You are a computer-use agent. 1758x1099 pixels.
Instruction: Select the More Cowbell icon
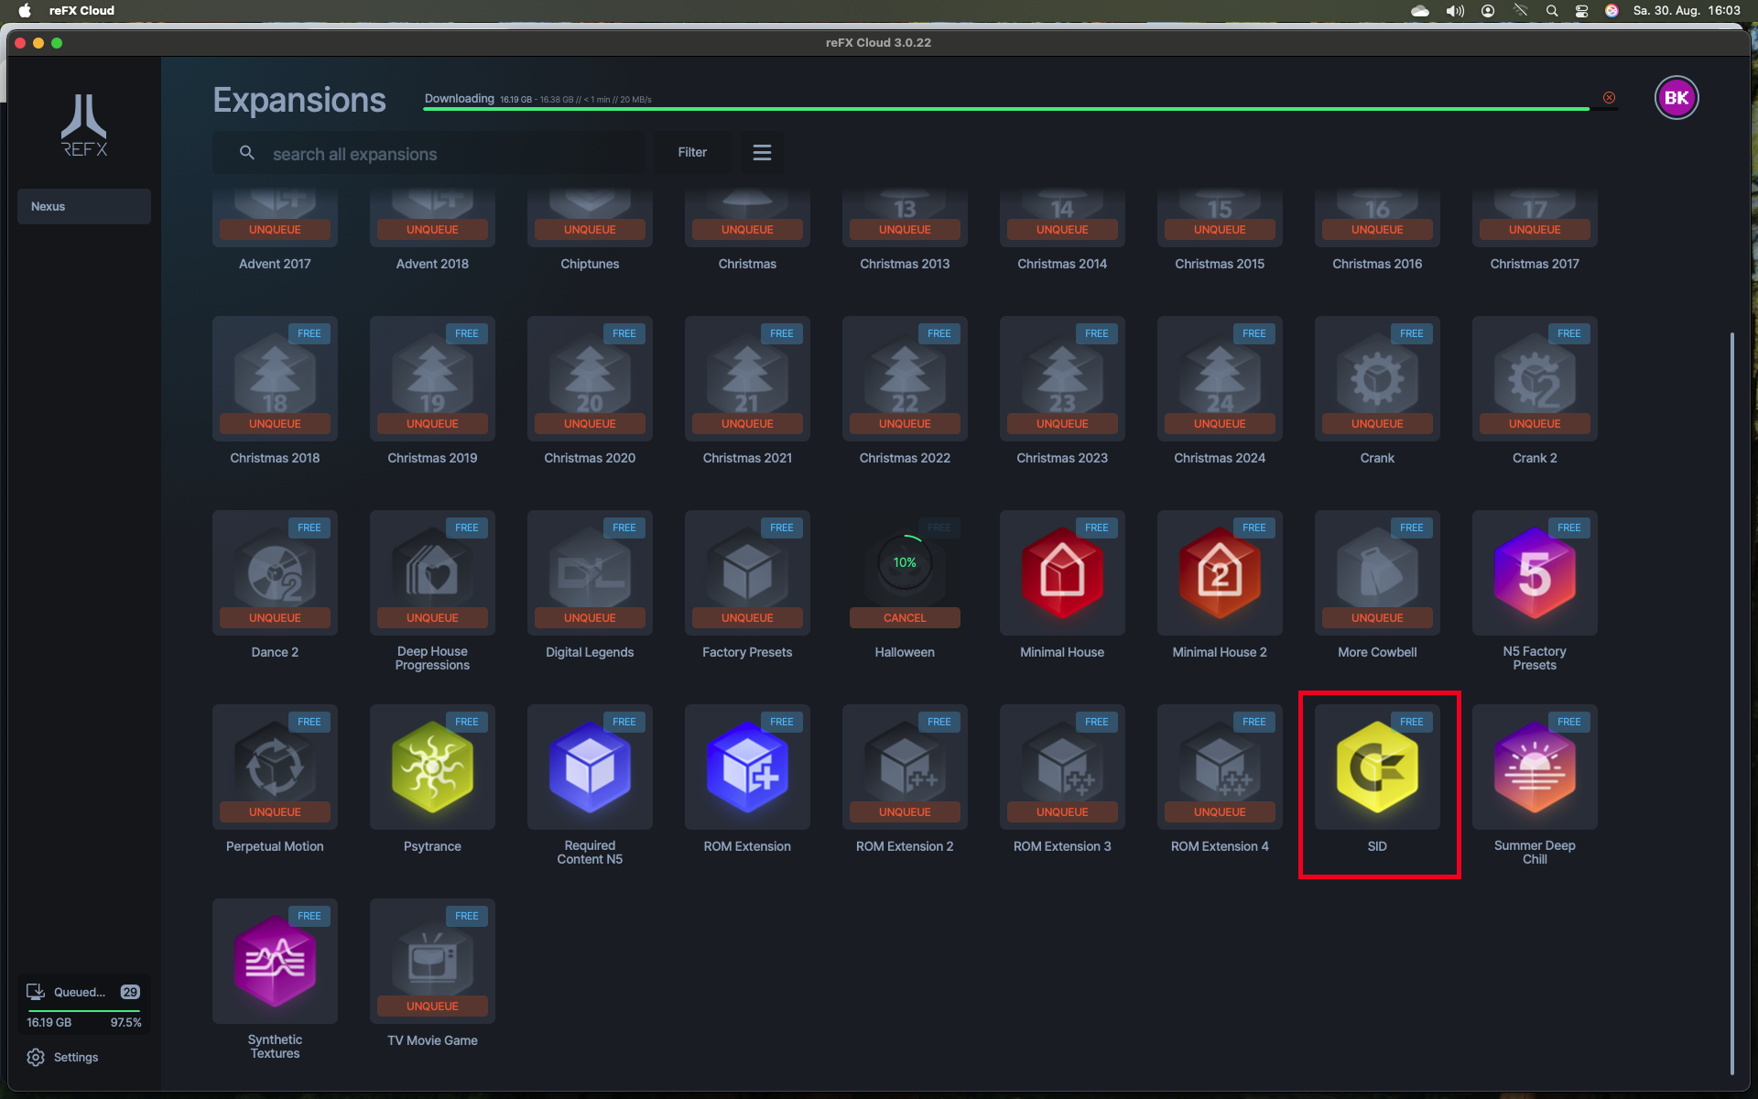1377,571
